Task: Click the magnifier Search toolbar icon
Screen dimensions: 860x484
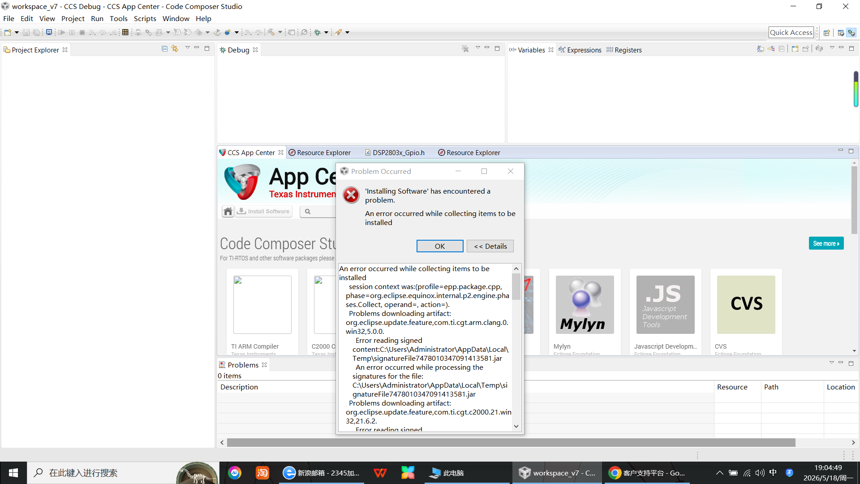Action: point(304,32)
